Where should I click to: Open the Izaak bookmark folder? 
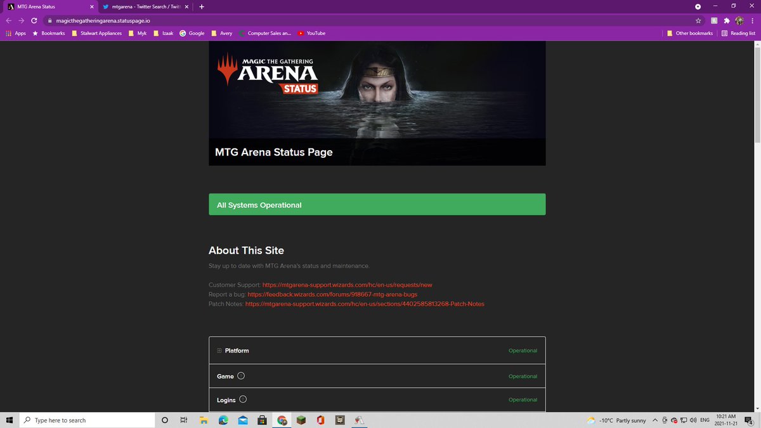(164, 33)
